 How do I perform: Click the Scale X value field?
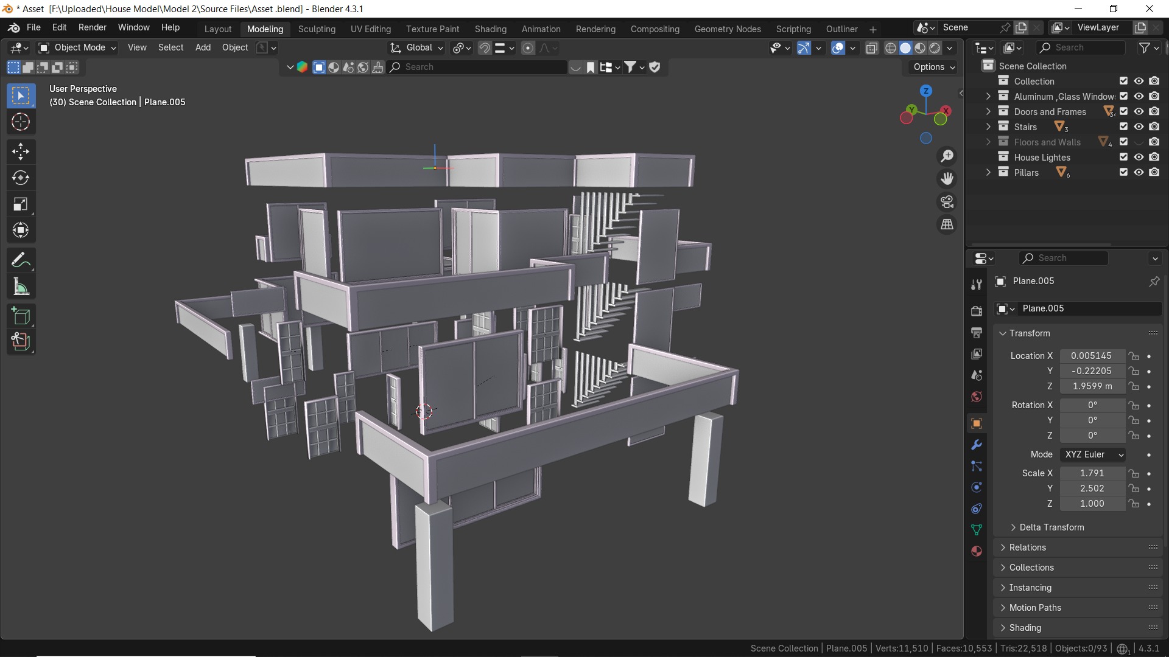click(x=1092, y=473)
